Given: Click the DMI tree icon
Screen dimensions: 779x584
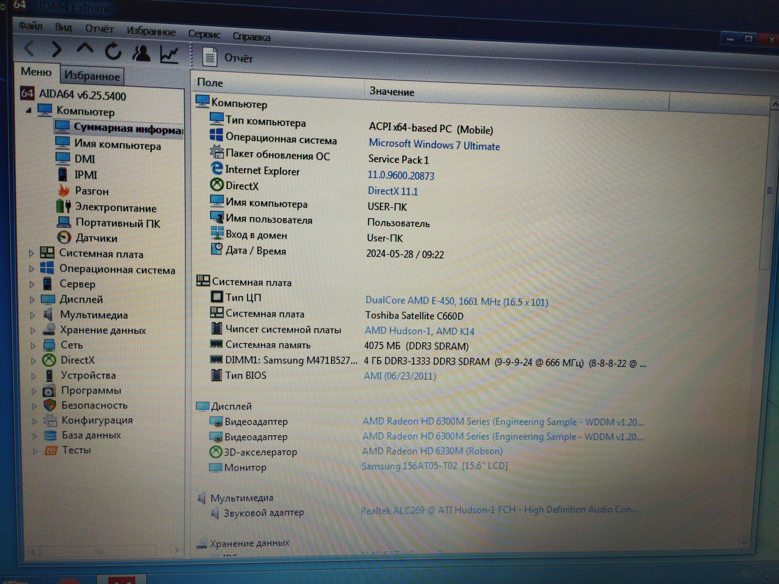Looking at the screenshot, I should pos(63,158).
